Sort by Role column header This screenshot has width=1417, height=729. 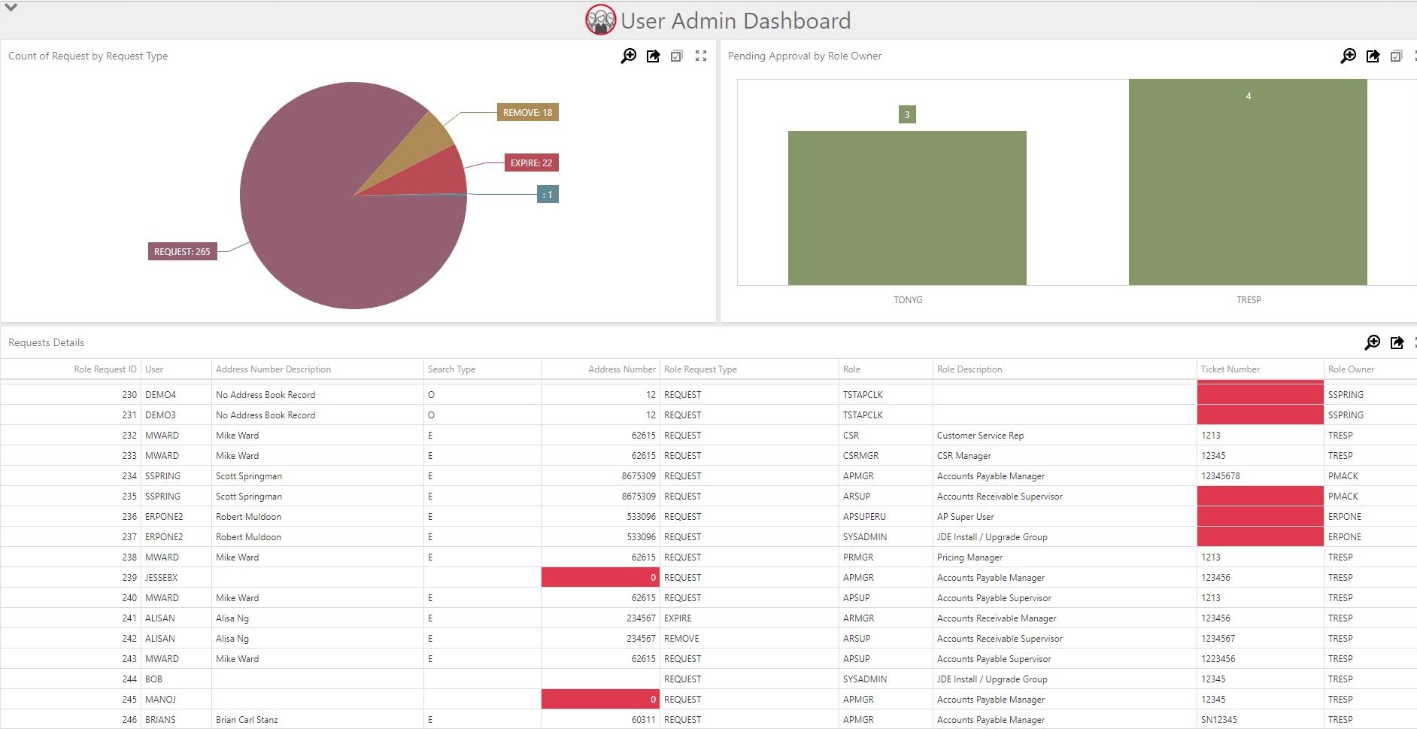click(x=851, y=369)
